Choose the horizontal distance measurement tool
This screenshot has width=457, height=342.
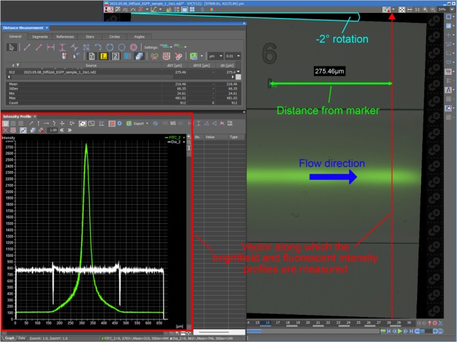coord(51,47)
